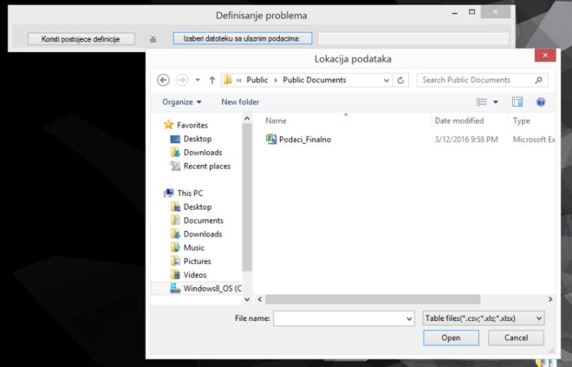Click the search magnifier icon

[538, 80]
